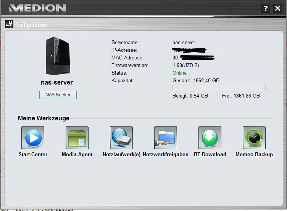Launch the Media-Agent package icon

tap(77, 138)
